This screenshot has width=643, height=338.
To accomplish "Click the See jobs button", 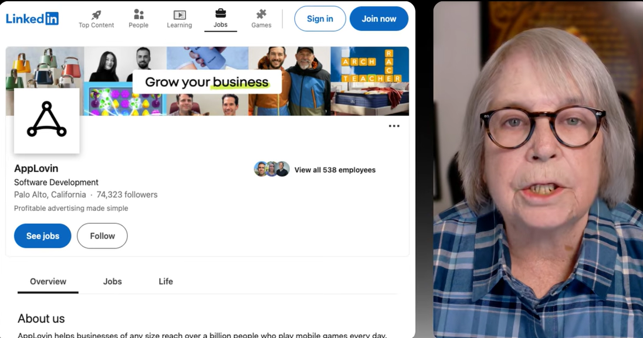I will [43, 235].
